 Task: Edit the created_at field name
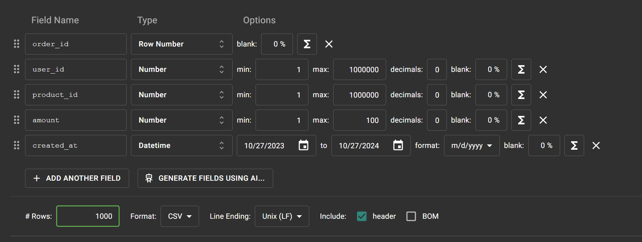[x=76, y=145]
